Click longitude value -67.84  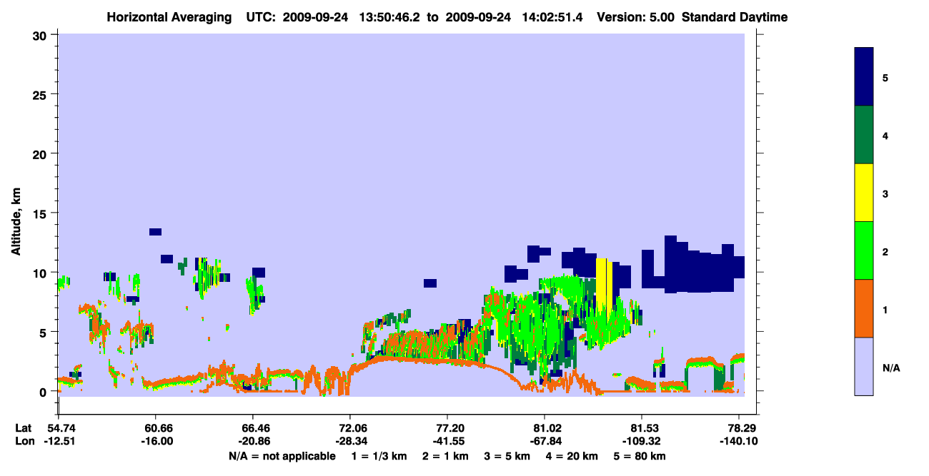coord(545,441)
